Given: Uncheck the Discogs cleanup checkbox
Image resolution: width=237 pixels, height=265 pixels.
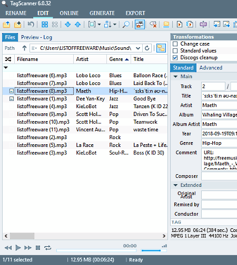Looking at the screenshot, I should point(175,58).
